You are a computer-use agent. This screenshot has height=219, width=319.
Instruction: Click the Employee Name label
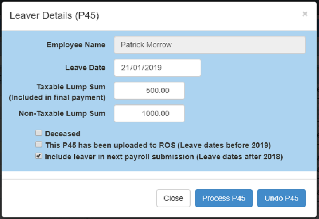tap(76, 45)
